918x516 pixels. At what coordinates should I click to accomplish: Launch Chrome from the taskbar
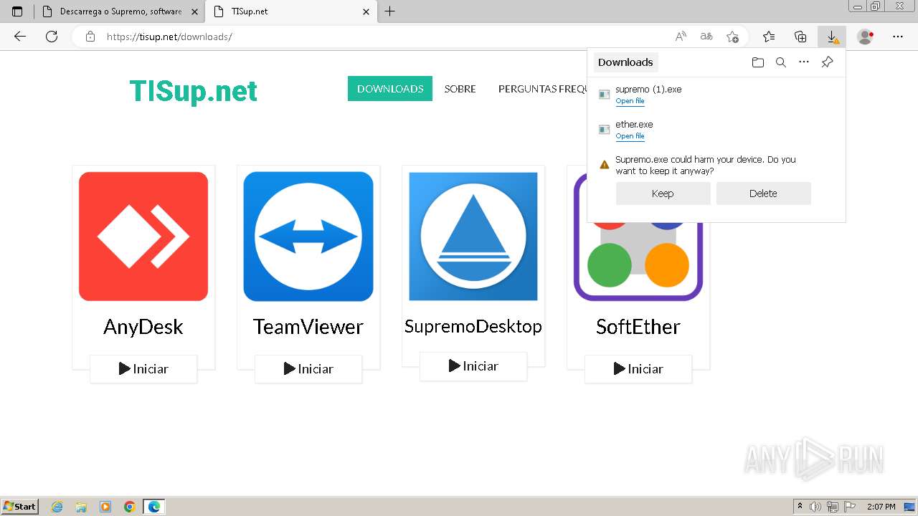pyautogui.click(x=130, y=507)
